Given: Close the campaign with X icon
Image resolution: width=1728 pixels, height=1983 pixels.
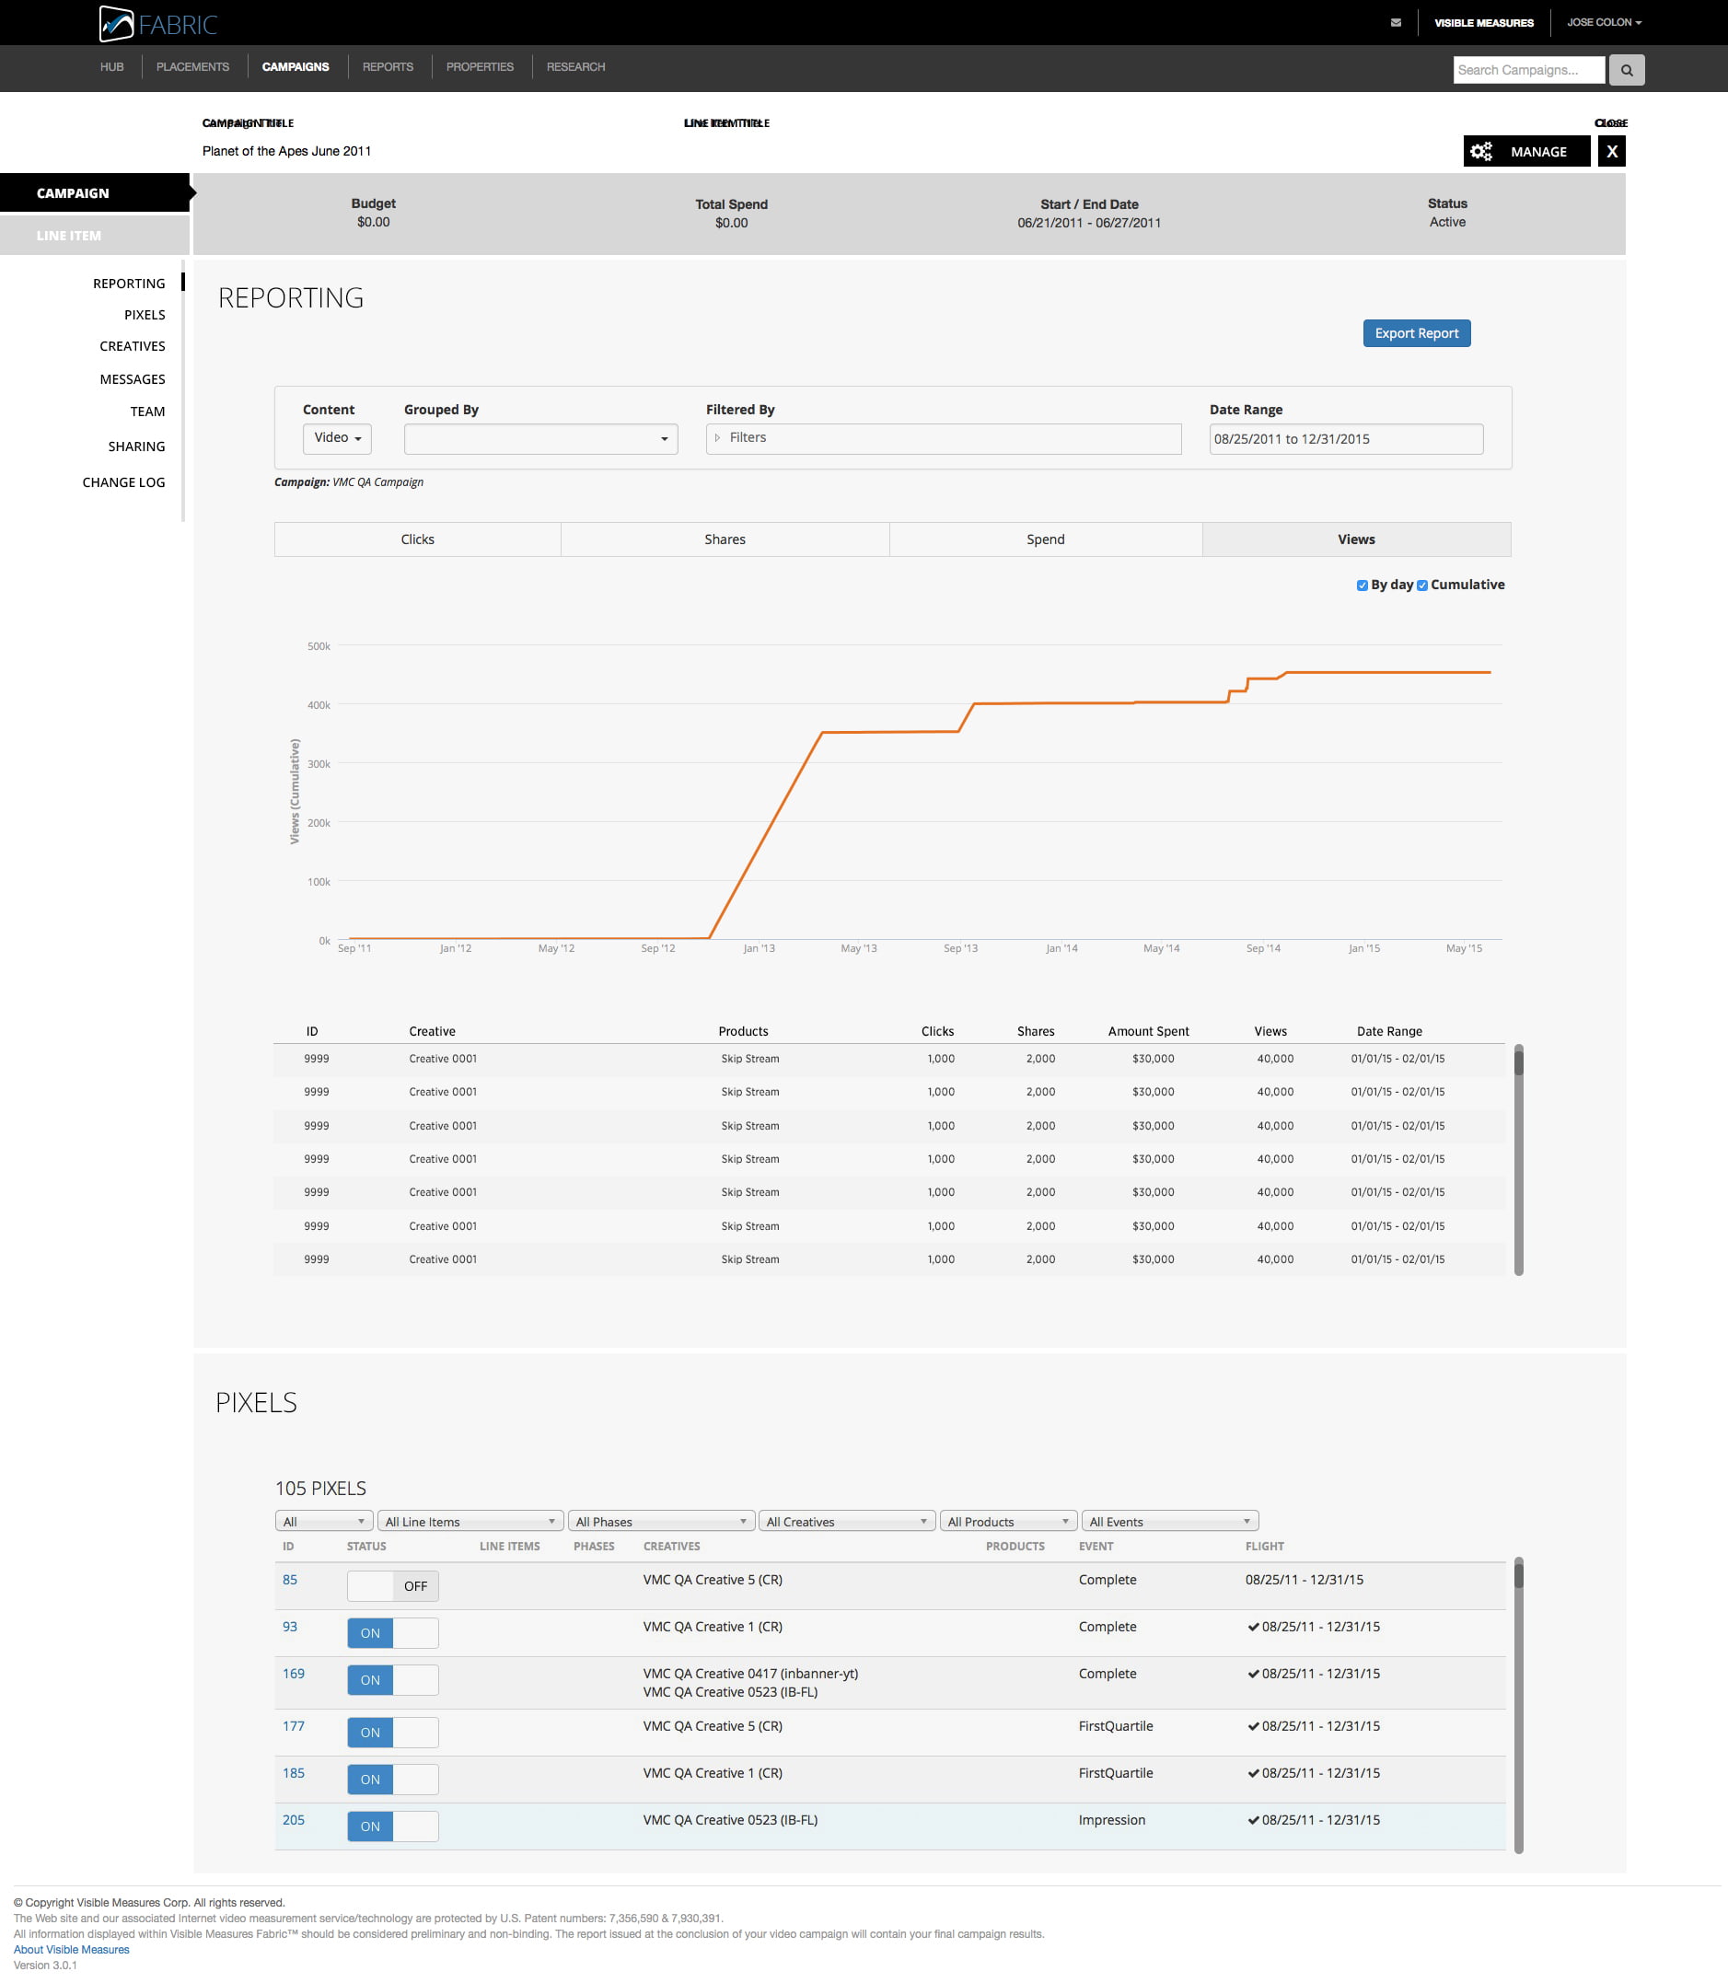Looking at the screenshot, I should click(1610, 151).
